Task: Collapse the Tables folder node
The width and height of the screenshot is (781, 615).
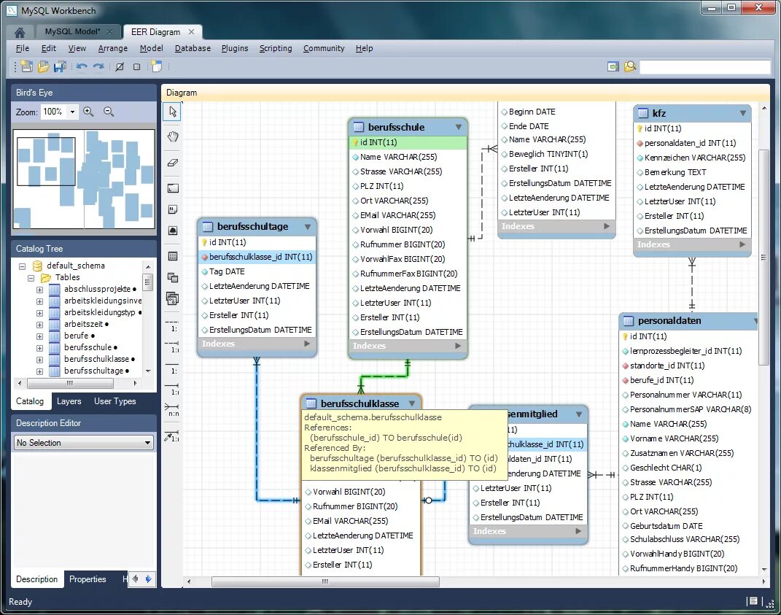Action: [x=31, y=278]
